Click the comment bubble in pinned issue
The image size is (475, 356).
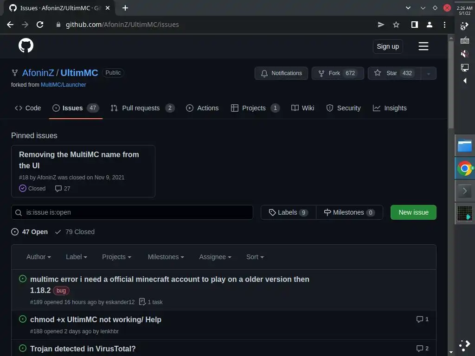tap(58, 188)
